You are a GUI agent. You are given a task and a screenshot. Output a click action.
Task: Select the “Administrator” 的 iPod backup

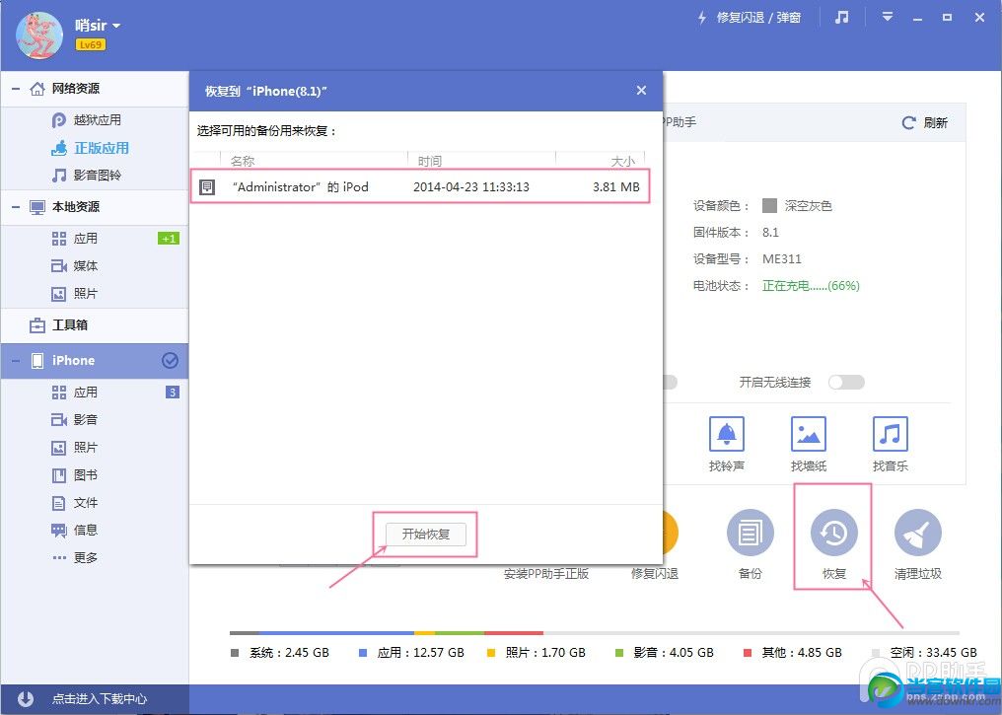pos(420,186)
